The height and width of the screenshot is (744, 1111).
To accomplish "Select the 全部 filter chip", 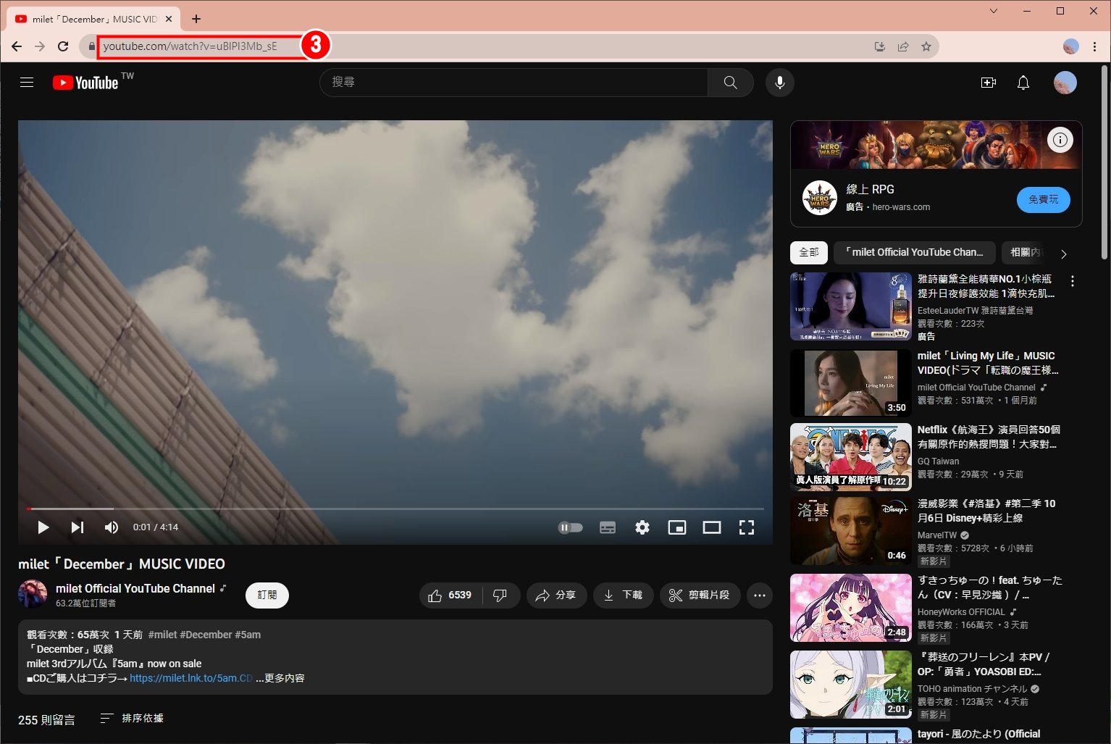I will coord(809,252).
